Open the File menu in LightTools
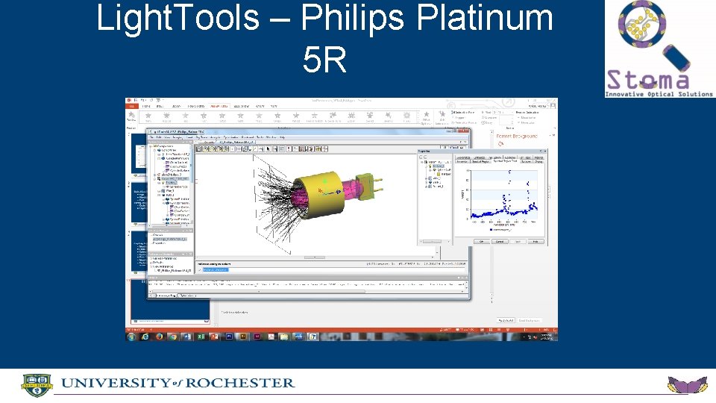This screenshot has width=716, height=403. click(x=152, y=137)
